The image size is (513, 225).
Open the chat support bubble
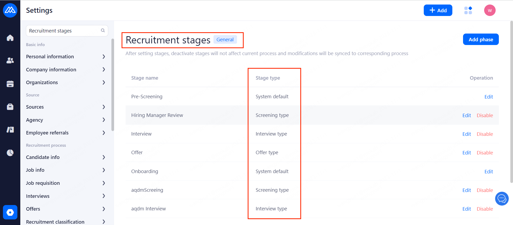(x=502, y=199)
